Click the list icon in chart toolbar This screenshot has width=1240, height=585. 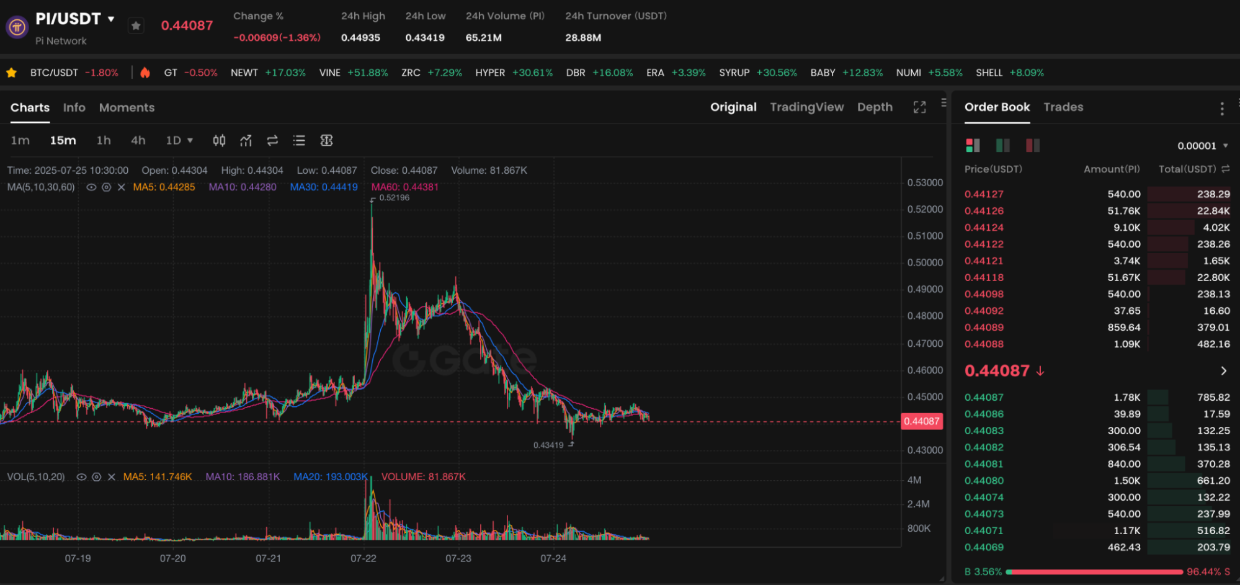299,141
